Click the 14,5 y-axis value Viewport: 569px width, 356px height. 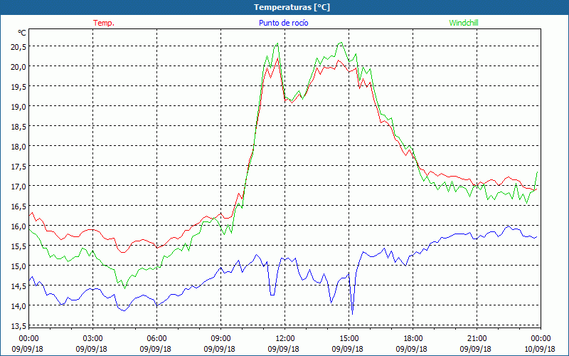pyautogui.click(x=19, y=286)
